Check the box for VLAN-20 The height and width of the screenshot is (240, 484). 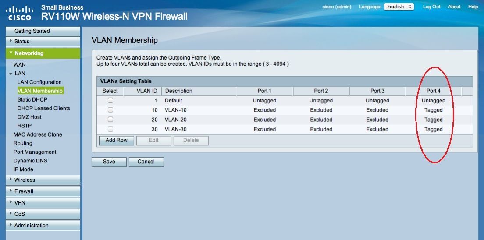pos(110,120)
